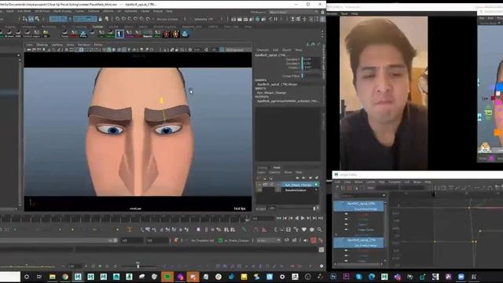This screenshot has height=283, width=503.
Task: Open search filter dropdown in Graph Editor outliner
Action: [384, 195]
